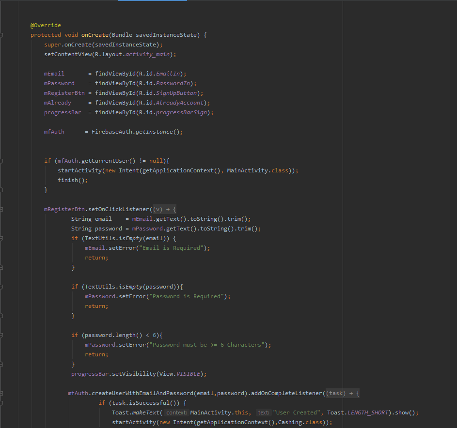Viewport: 457px width, 428px height.
Task: Click the PasswordIn resource id
Action: 173,83
